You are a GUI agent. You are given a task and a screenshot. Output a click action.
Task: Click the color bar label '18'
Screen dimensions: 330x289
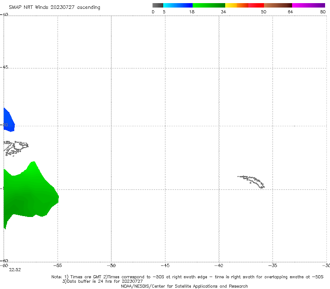click(192, 12)
